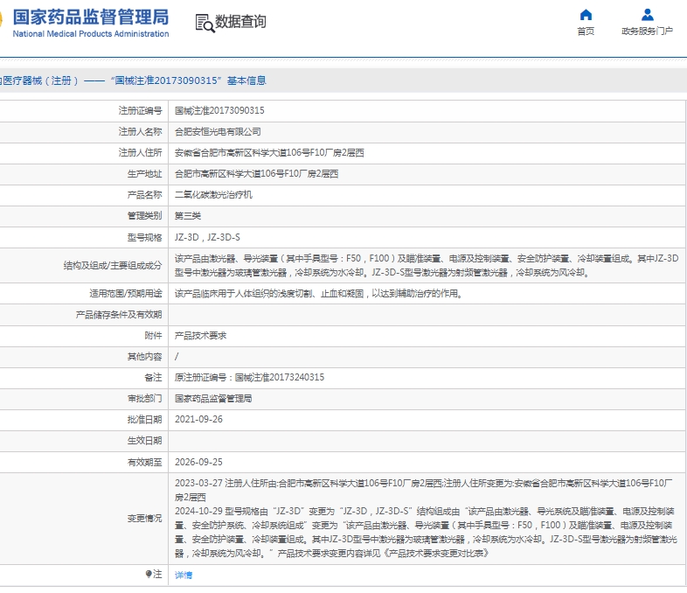Click the 国家药品监督管理局 logo
Image resolution: width=687 pixels, height=593 pixels.
[90, 17]
